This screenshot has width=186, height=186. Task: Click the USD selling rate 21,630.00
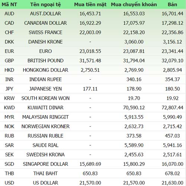[x=172, y=183]
